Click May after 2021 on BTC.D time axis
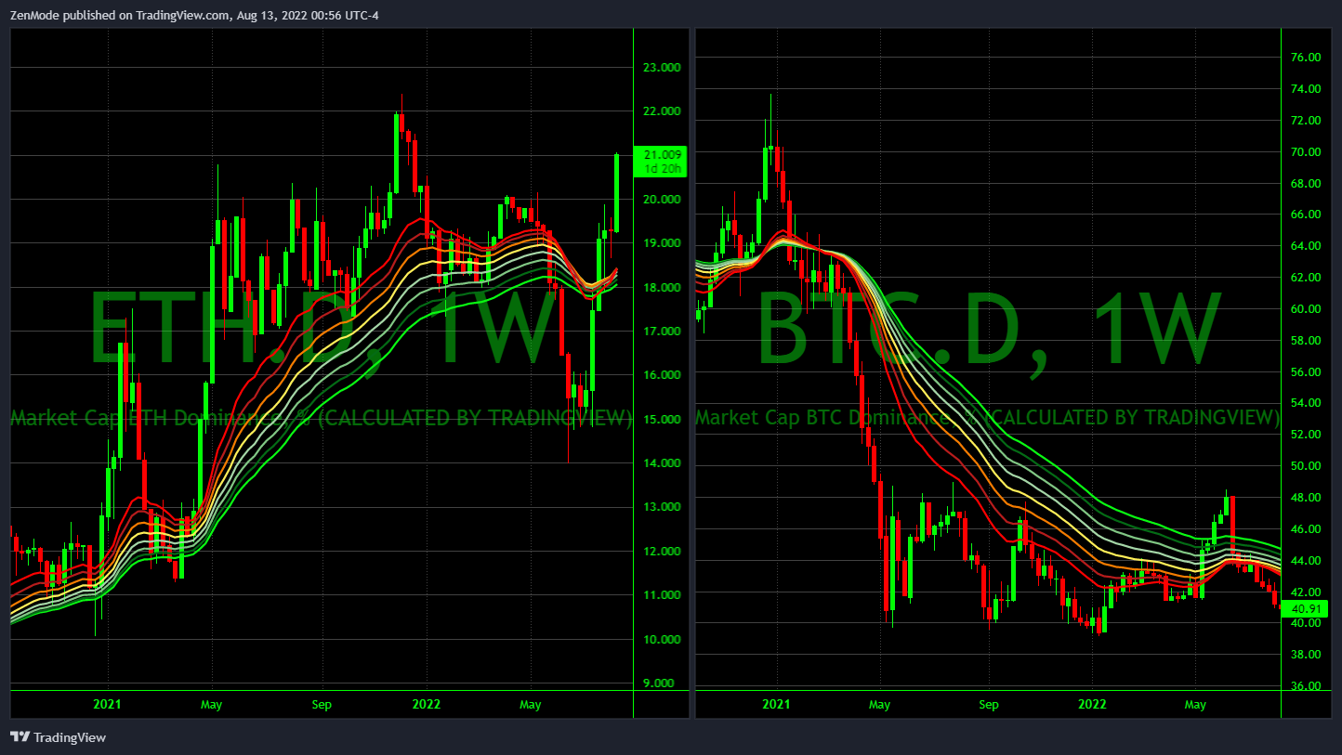The image size is (1342, 755). [879, 704]
